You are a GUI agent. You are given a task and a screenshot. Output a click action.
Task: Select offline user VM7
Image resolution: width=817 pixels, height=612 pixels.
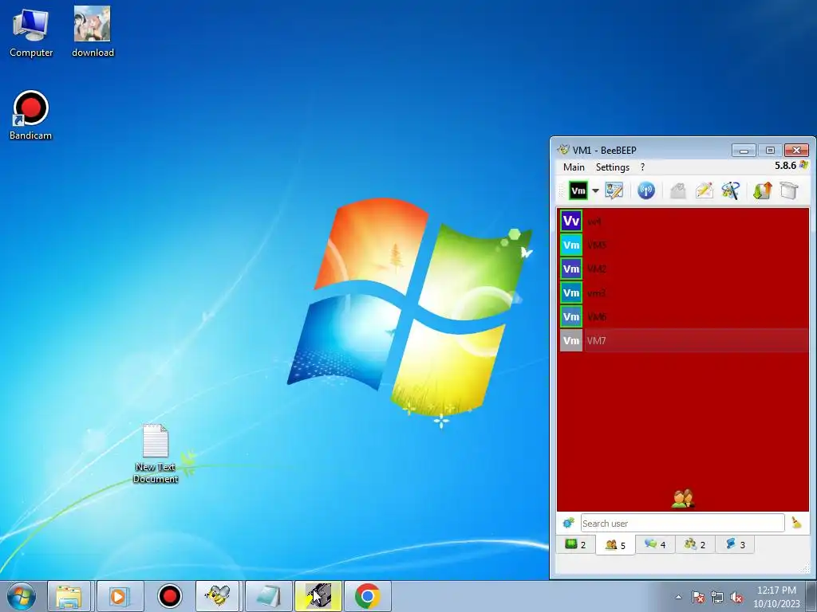[x=684, y=341]
